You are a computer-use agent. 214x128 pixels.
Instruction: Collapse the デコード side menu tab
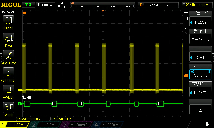tap(186, 21)
